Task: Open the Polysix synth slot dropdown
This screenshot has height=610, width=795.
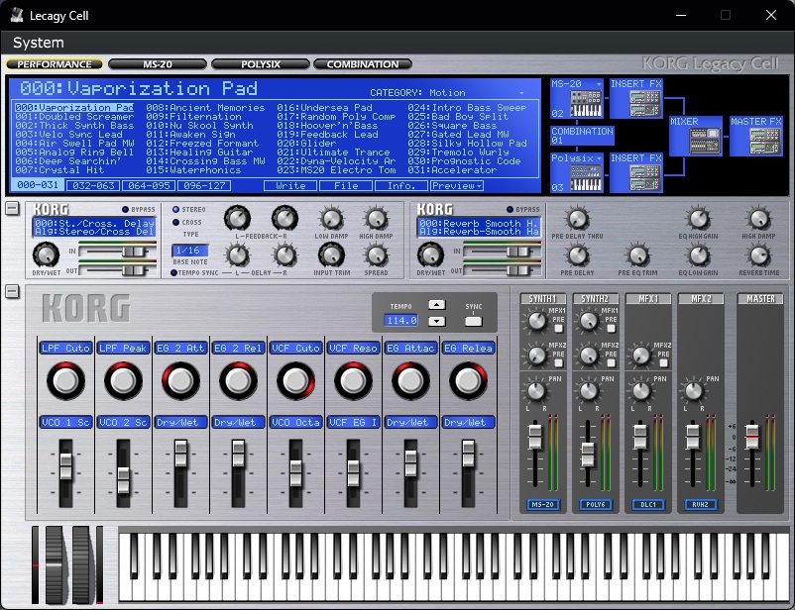Action: [x=599, y=158]
